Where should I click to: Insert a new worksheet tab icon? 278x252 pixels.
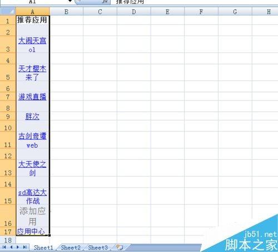click(120, 247)
